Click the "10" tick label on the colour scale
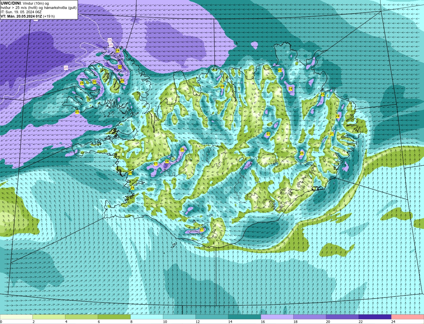The image size is (424, 324). [x=165, y=322]
